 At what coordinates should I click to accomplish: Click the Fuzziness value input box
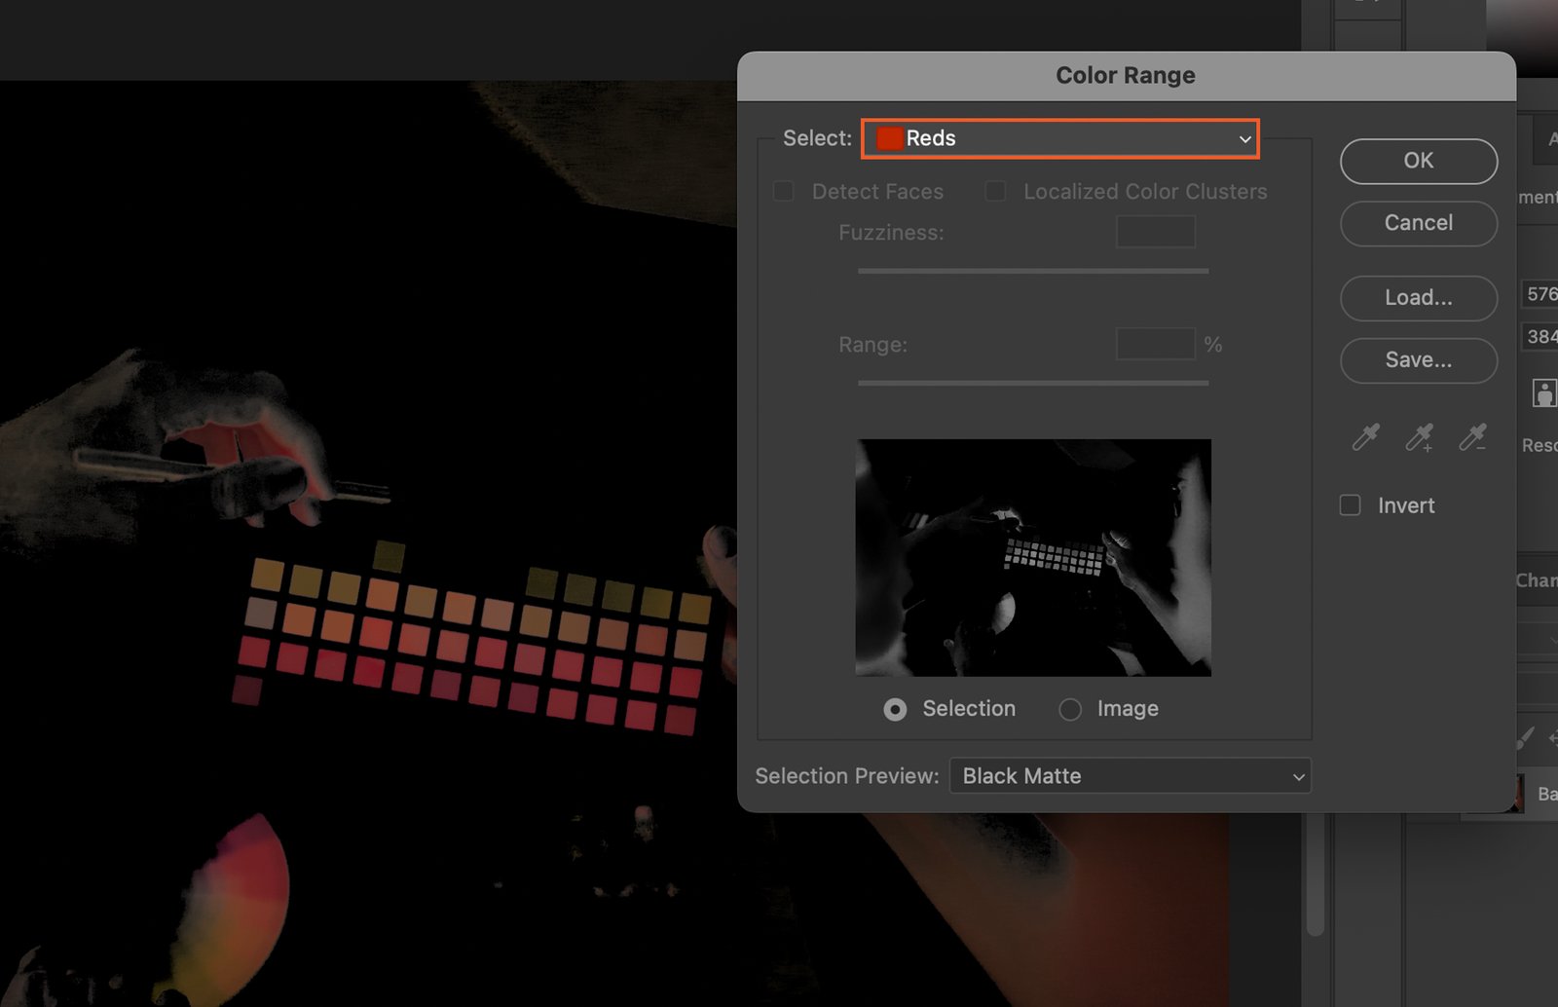(1155, 233)
